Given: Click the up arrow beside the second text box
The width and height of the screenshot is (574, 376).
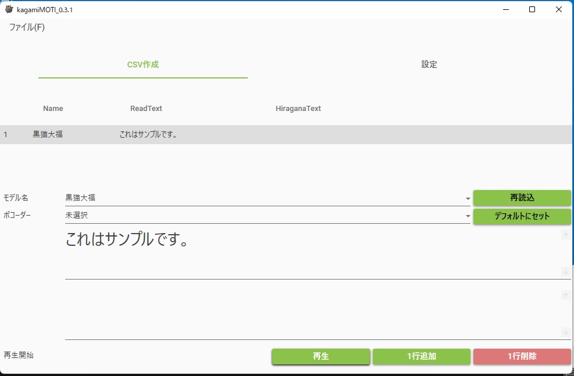Looking at the screenshot, I should 565,296.
